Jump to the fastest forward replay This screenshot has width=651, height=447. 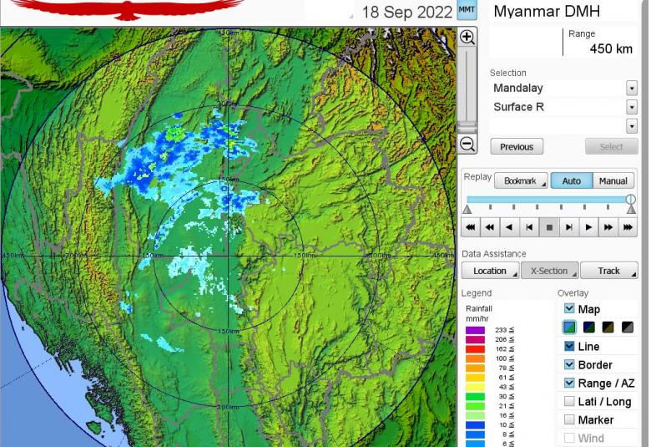[629, 226]
